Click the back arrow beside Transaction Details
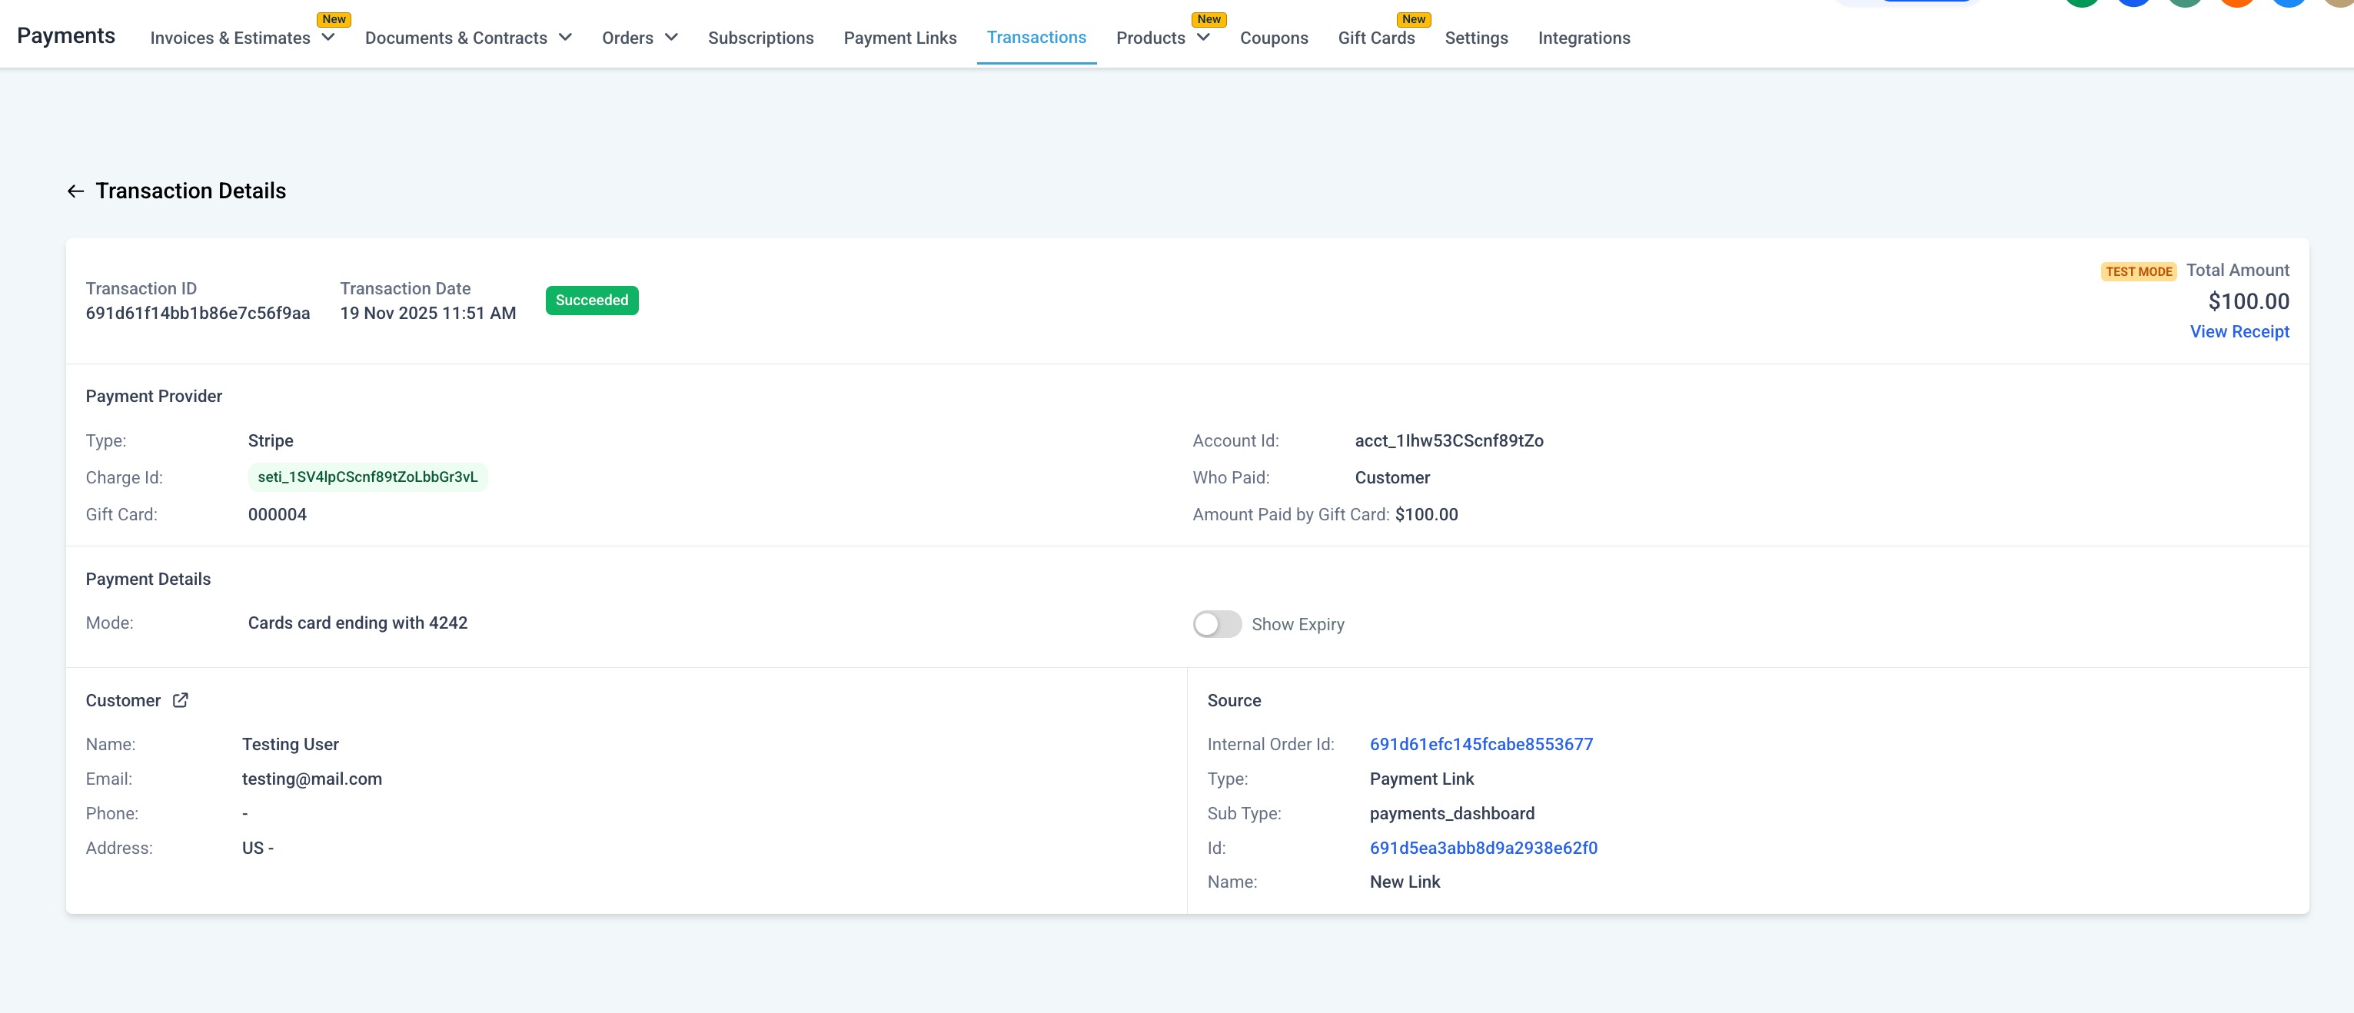 click(76, 191)
